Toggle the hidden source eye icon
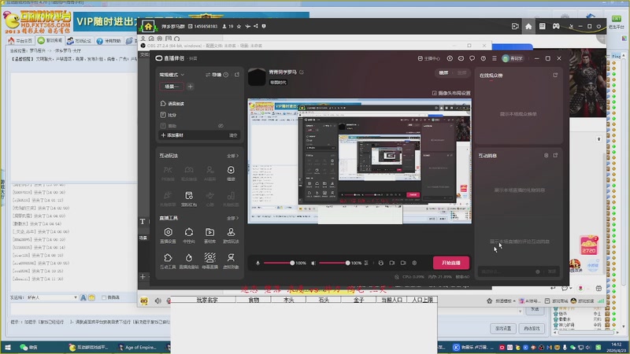The height and width of the screenshot is (354, 630). pos(220,126)
